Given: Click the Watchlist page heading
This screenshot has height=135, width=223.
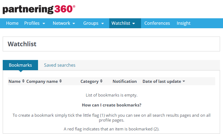Looking at the screenshot, I should click(x=22, y=44).
